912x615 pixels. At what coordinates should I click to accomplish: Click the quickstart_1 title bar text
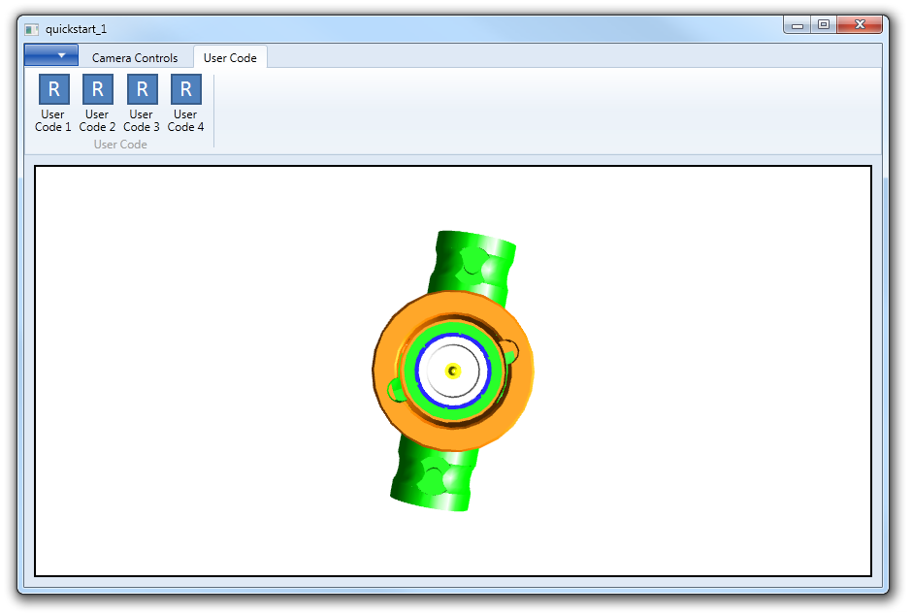point(76,29)
